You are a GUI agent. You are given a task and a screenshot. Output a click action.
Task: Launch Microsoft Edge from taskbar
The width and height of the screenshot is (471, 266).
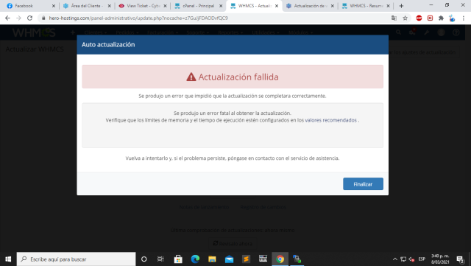tap(195, 259)
